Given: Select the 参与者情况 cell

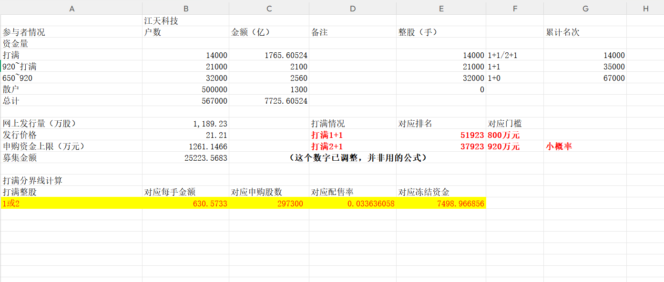Looking at the screenshot, I should [x=72, y=32].
